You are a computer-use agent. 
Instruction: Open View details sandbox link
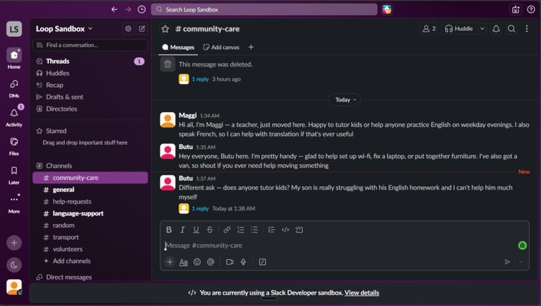[x=362, y=293]
